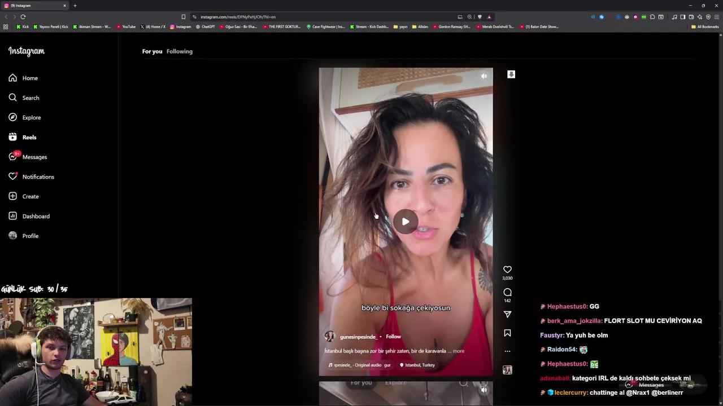Open the 'Yayıncı Paneli | Kick' bookmark
Image resolution: width=723 pixels, height=406 pixels.
[51, 27]
